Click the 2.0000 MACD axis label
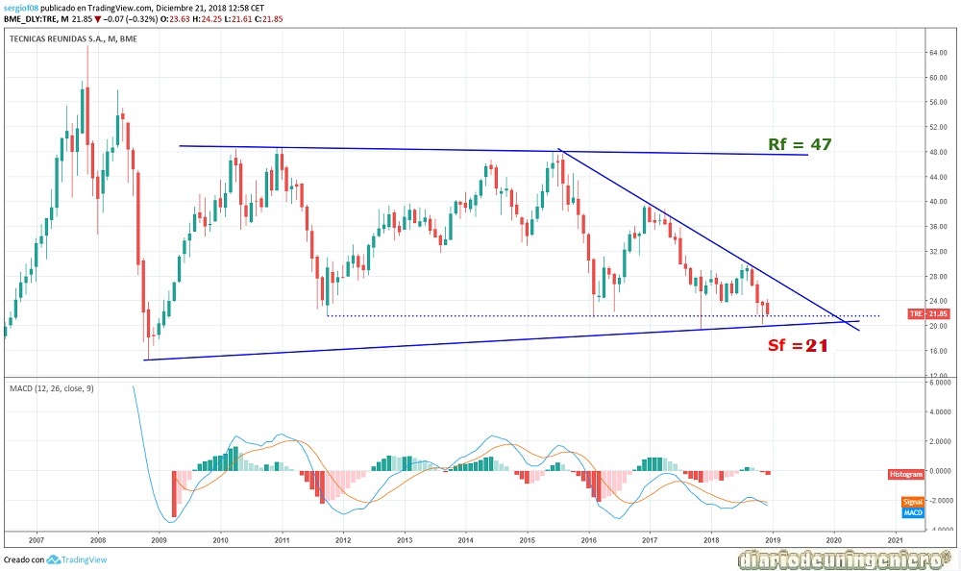 coord(940,441)
